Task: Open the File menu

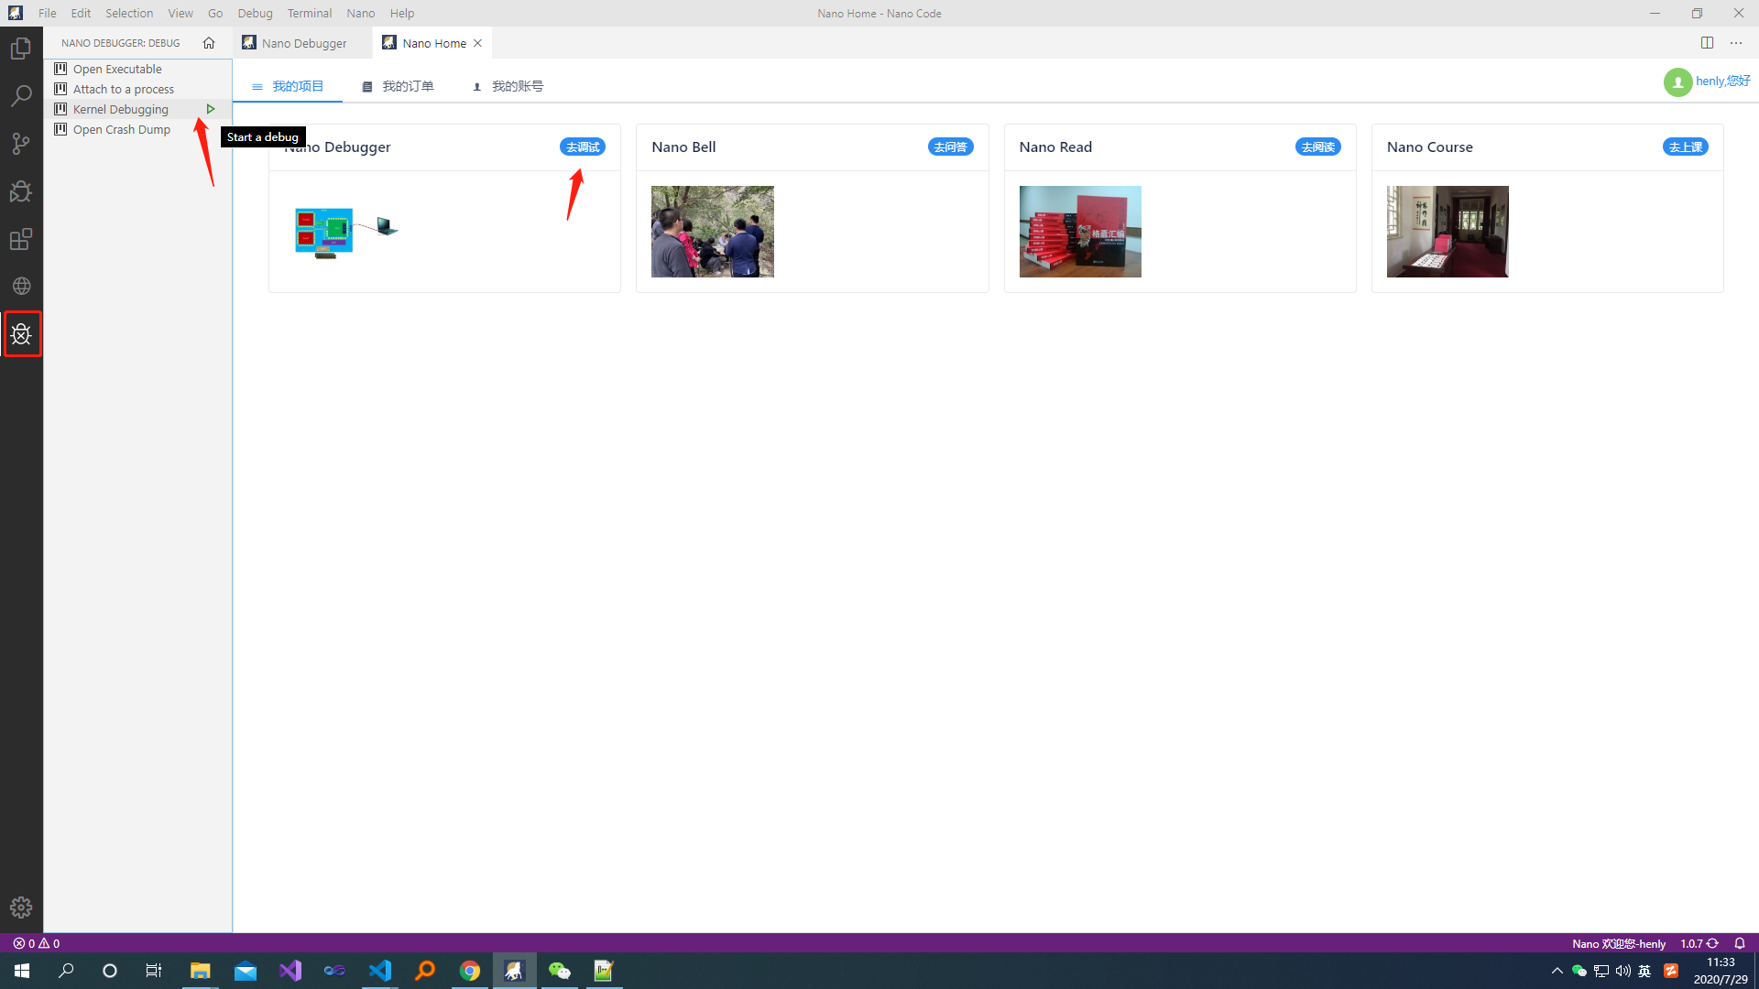Action: coord(48,13)
